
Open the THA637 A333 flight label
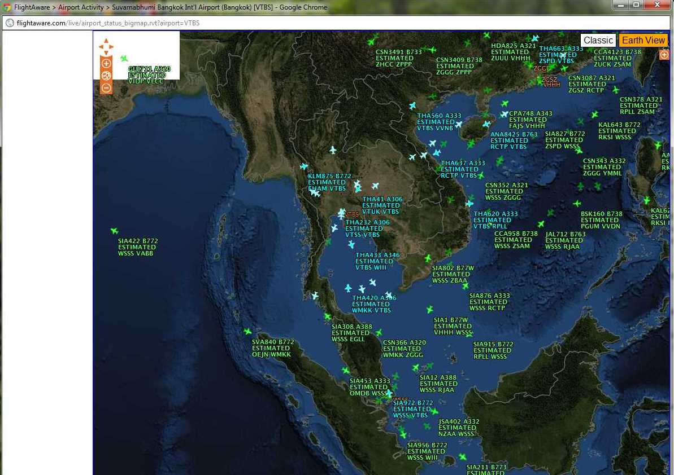[463, 169]
